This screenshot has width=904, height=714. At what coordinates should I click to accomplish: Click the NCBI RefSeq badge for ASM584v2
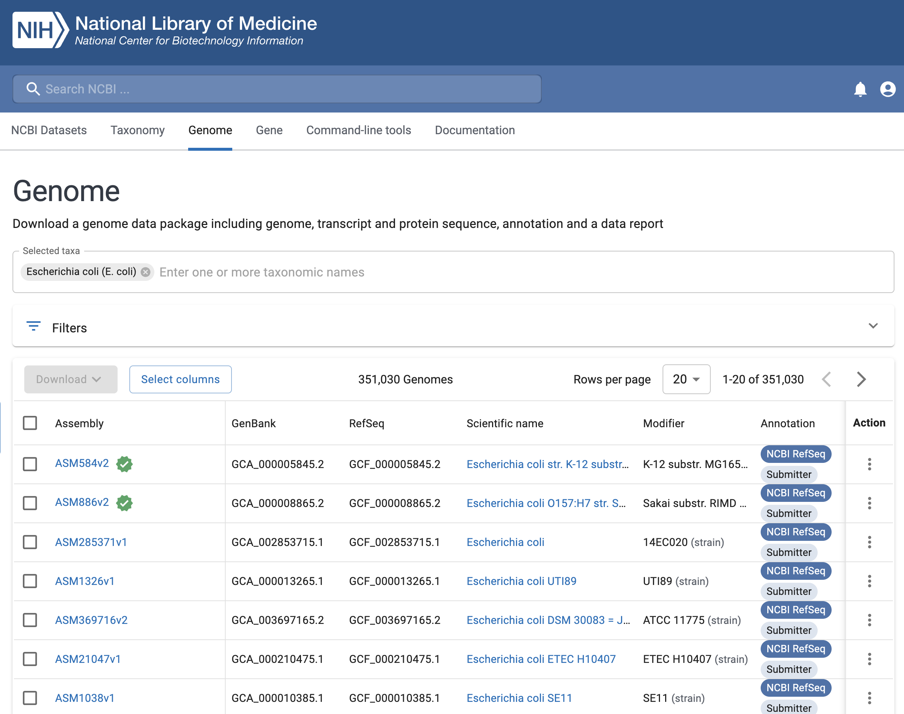point(795,454)
